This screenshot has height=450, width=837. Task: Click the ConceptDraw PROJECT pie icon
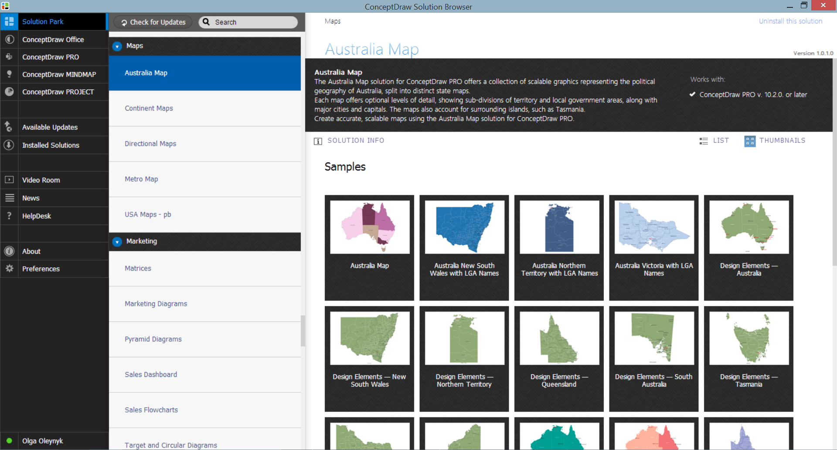9,91
